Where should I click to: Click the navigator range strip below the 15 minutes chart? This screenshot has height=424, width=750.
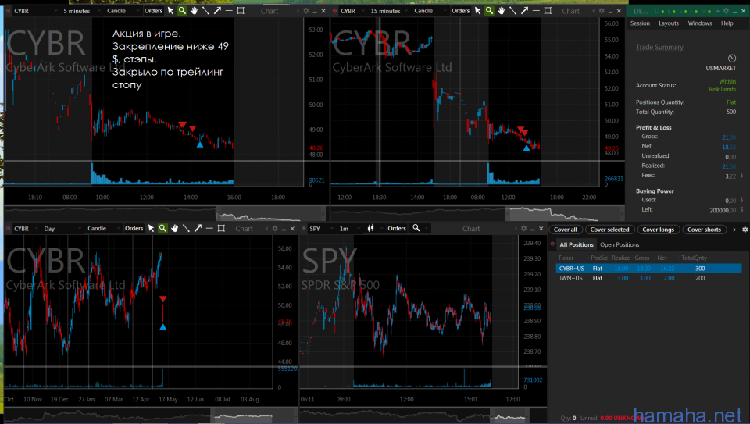click(477, 213)
